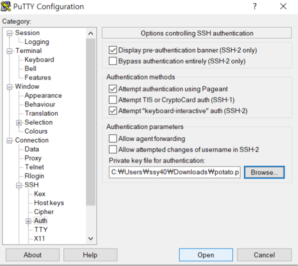This screenshot has width=298, height=266.
Task: Select Rlogin category
Action: point(34,176)
